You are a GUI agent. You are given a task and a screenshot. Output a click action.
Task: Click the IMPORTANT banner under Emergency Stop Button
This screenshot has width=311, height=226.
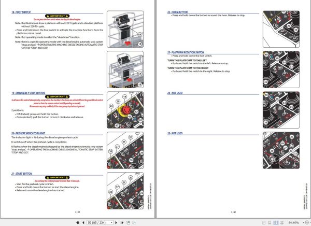click(x=57, y=96)
